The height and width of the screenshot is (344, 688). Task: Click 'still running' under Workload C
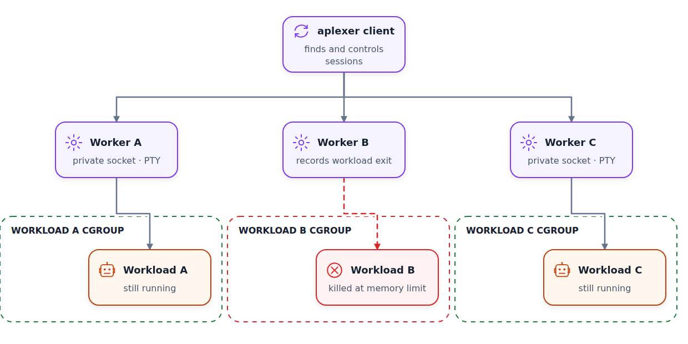coord(605,289)
